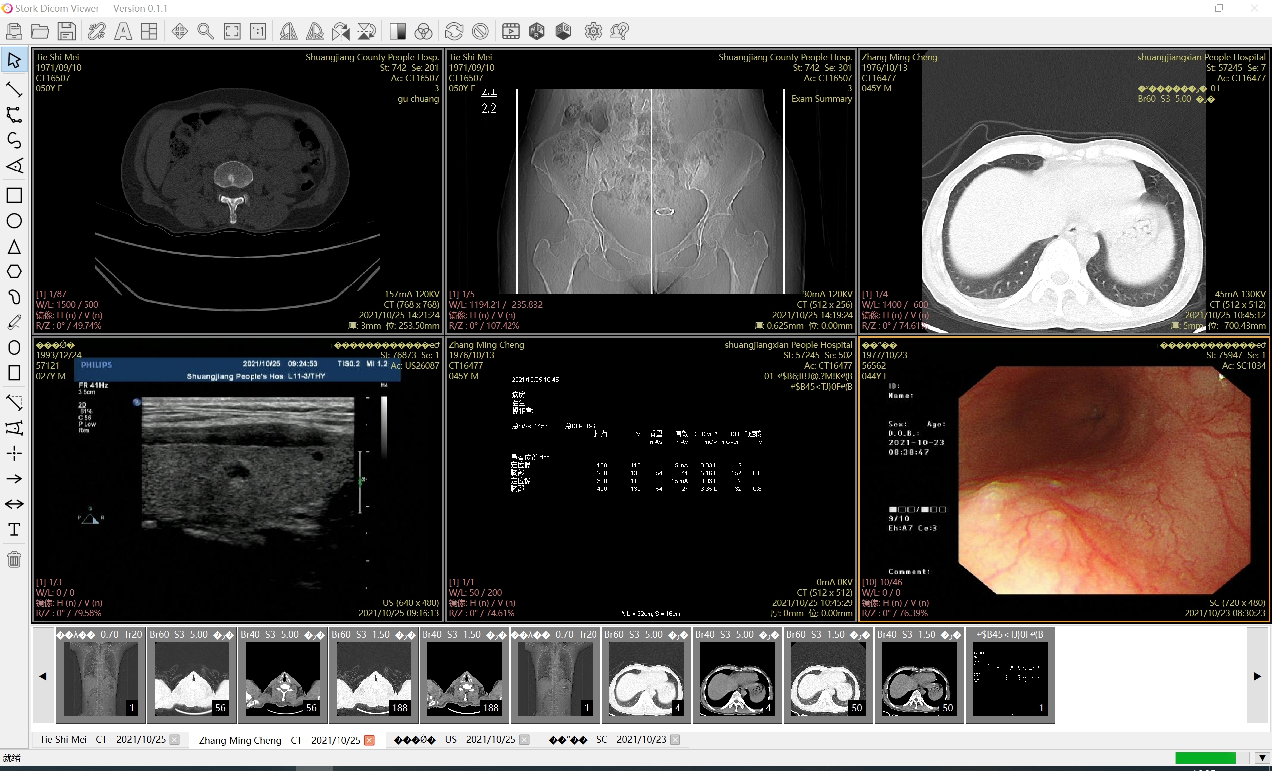
Task: Open the viewport layout grid selector
Action: [x=149, y=31]
